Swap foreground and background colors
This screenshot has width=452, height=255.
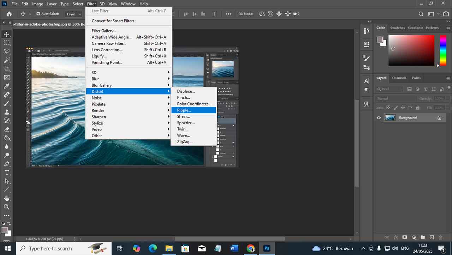coord(9,223)
